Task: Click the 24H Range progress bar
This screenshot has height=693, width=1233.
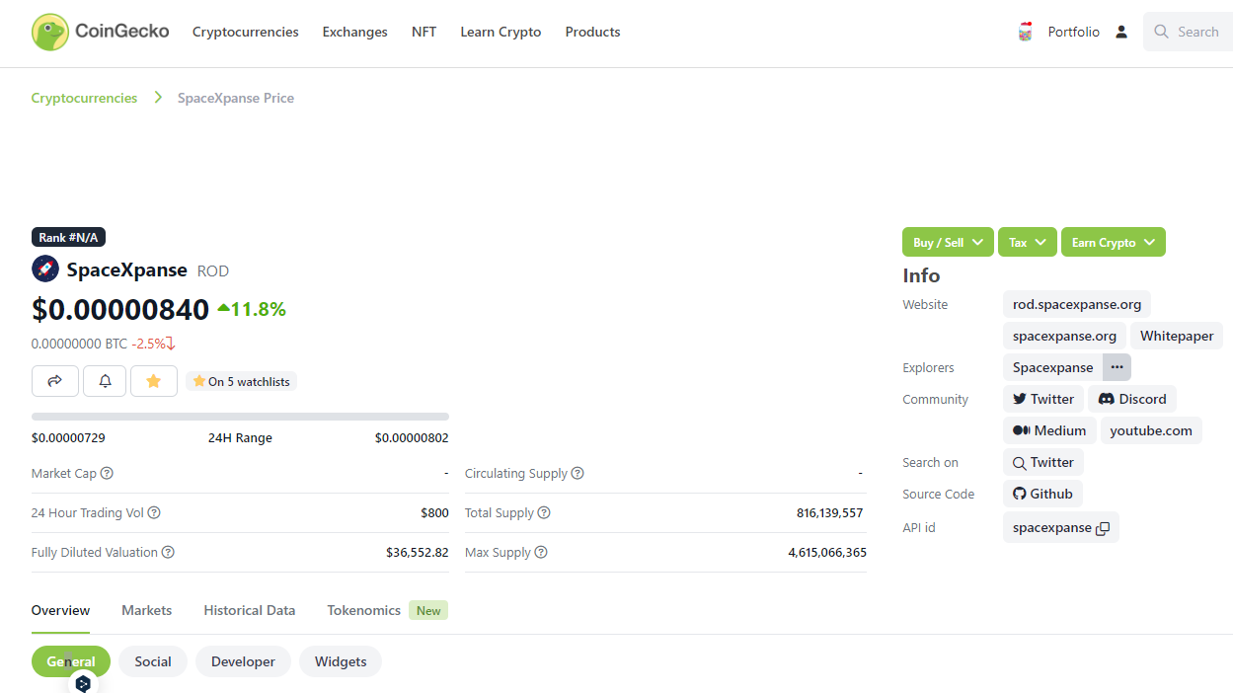Action: pyautogui.click(x=240, y=417)
